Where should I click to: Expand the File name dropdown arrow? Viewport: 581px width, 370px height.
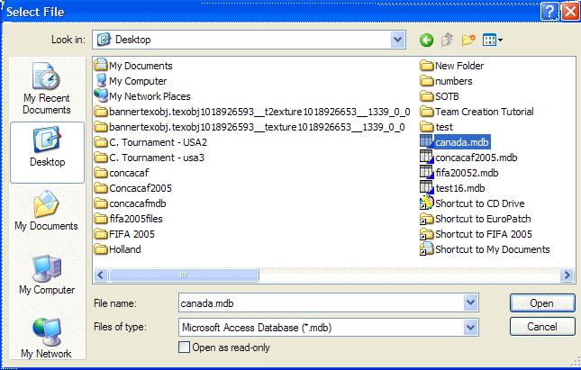coord(469,302)
